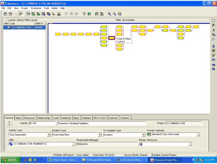The image size is (217, 164).
Task: Click the Primary Resource browse button
Action: [190, 144]
